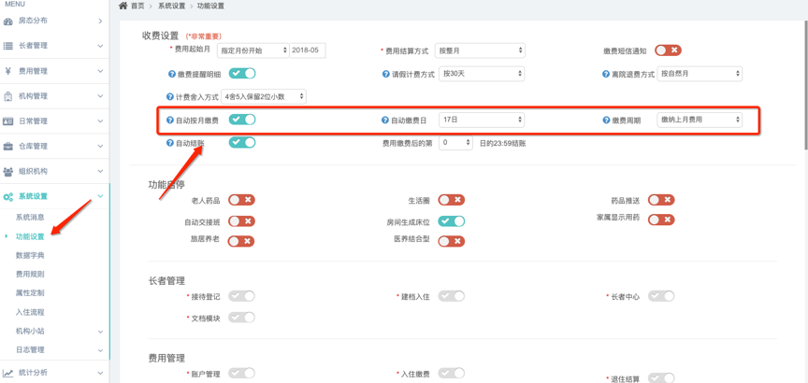Open 数据字典 in the sidebar
This screenshot has height=383, width=808.
(30, 255)
